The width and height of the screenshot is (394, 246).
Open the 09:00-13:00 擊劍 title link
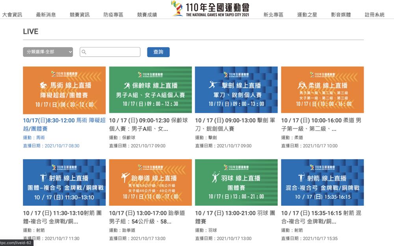[235, 125]
